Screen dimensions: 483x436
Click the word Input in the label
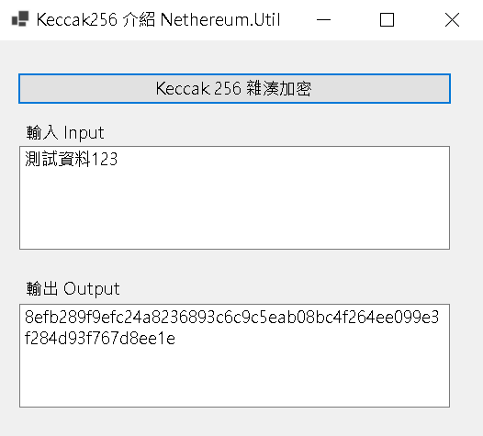84,133
